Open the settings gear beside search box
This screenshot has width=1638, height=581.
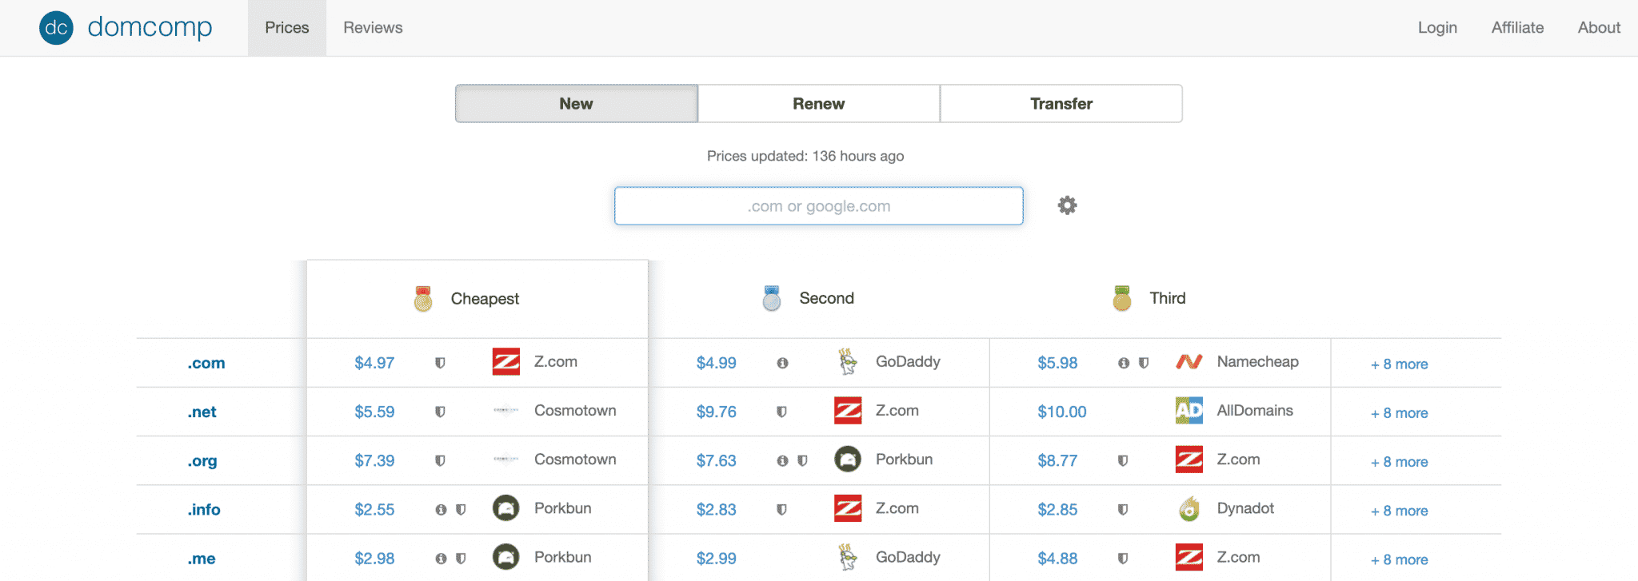pos(1067,205)
